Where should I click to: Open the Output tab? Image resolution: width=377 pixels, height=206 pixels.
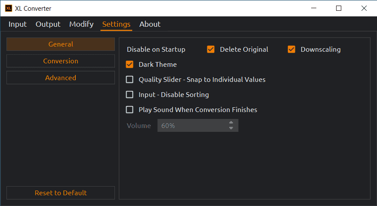click(x=48, y=24)
